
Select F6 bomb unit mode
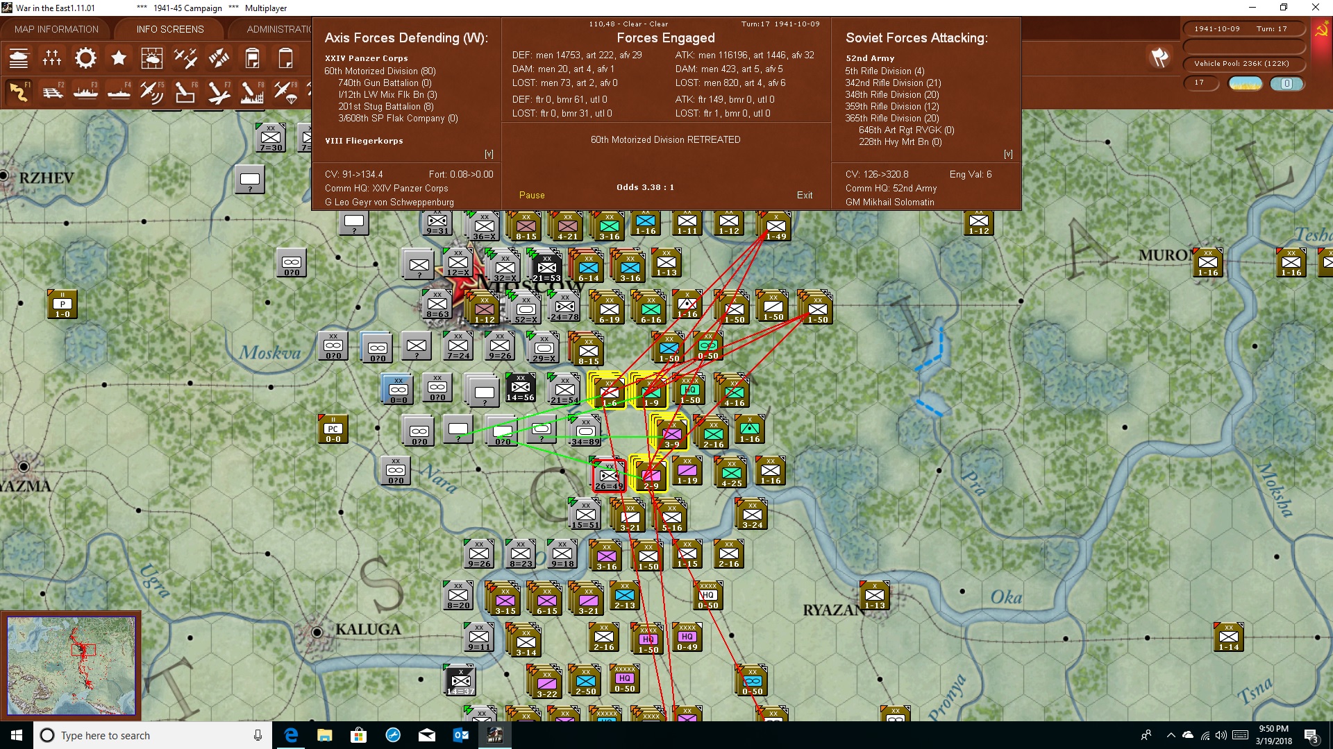click(x=185, y=92)
